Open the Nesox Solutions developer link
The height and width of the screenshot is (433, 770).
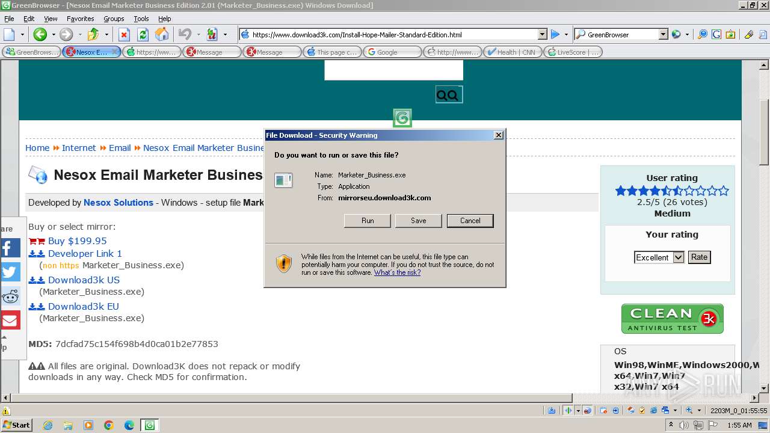(119, 203)
